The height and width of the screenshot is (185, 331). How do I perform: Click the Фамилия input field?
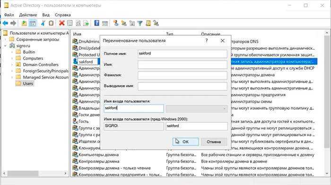pos(183,75)
